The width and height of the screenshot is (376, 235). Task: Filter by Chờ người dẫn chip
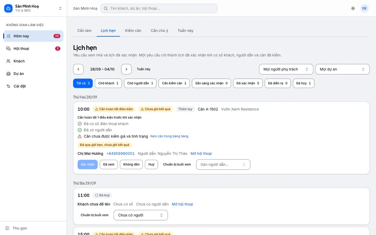click(x=140, y=83)
